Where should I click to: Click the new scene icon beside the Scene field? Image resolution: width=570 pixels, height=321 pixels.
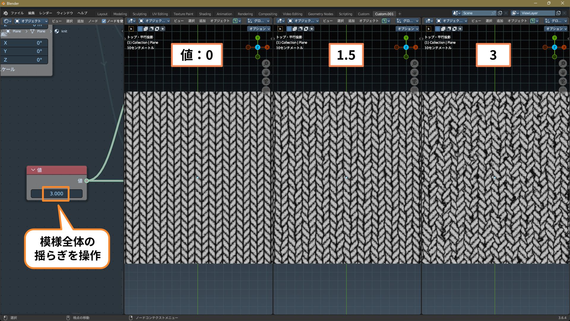coord(500,13)
